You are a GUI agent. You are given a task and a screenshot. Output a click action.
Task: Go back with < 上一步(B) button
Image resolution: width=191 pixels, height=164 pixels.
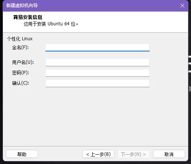click(x=98, y=154)
